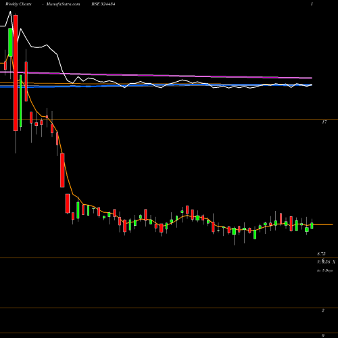Click the tallest red candlestick at chart start

coord(16,73)
